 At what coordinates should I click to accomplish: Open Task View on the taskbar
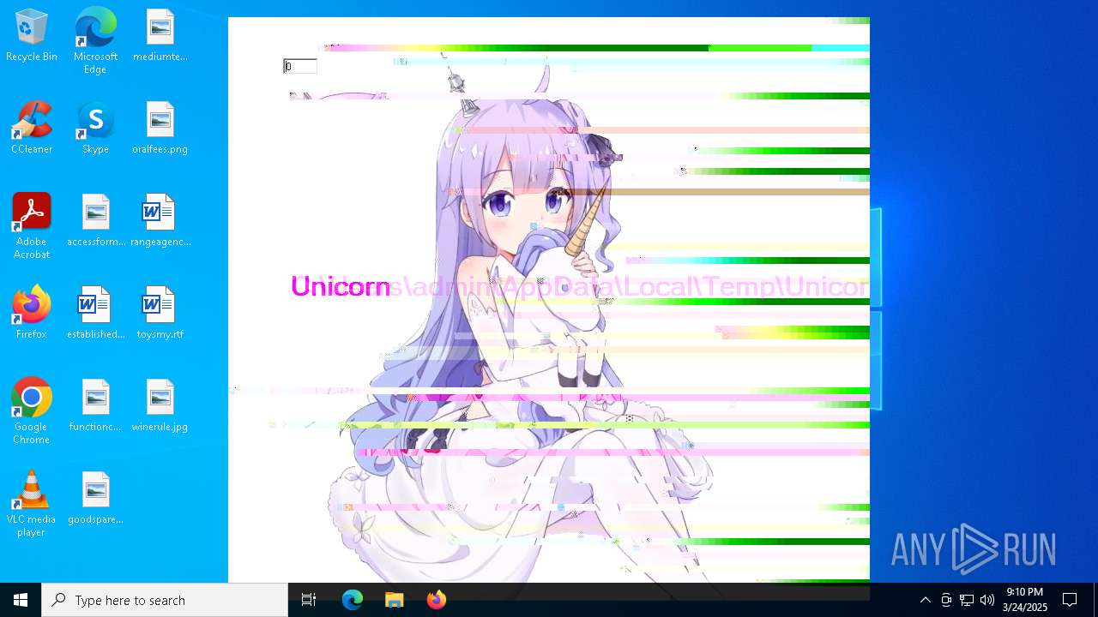click(x=309, y=600)
